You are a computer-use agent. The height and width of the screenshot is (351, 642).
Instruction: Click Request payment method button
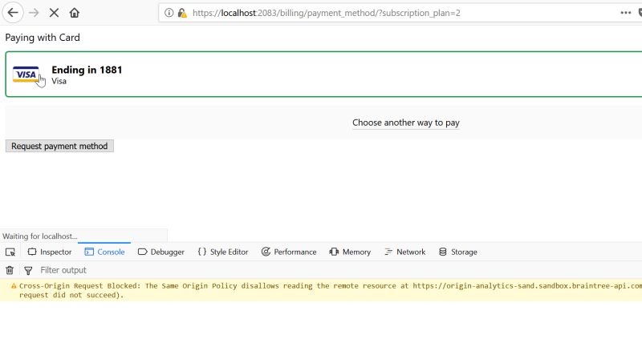pos(59,146)
